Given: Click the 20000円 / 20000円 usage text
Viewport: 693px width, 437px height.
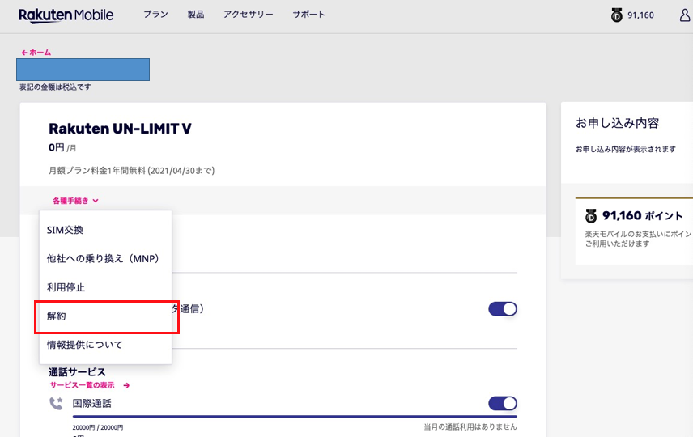Looking at the screenshot, I should click(98, 428).
